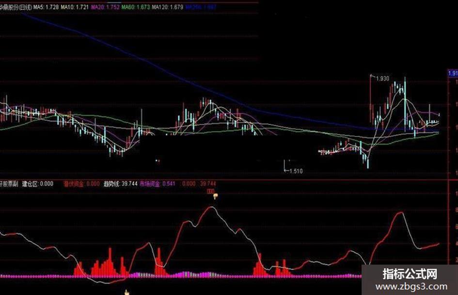
Task: Click the stock name (日线) title label
Action: coord(16,7)
